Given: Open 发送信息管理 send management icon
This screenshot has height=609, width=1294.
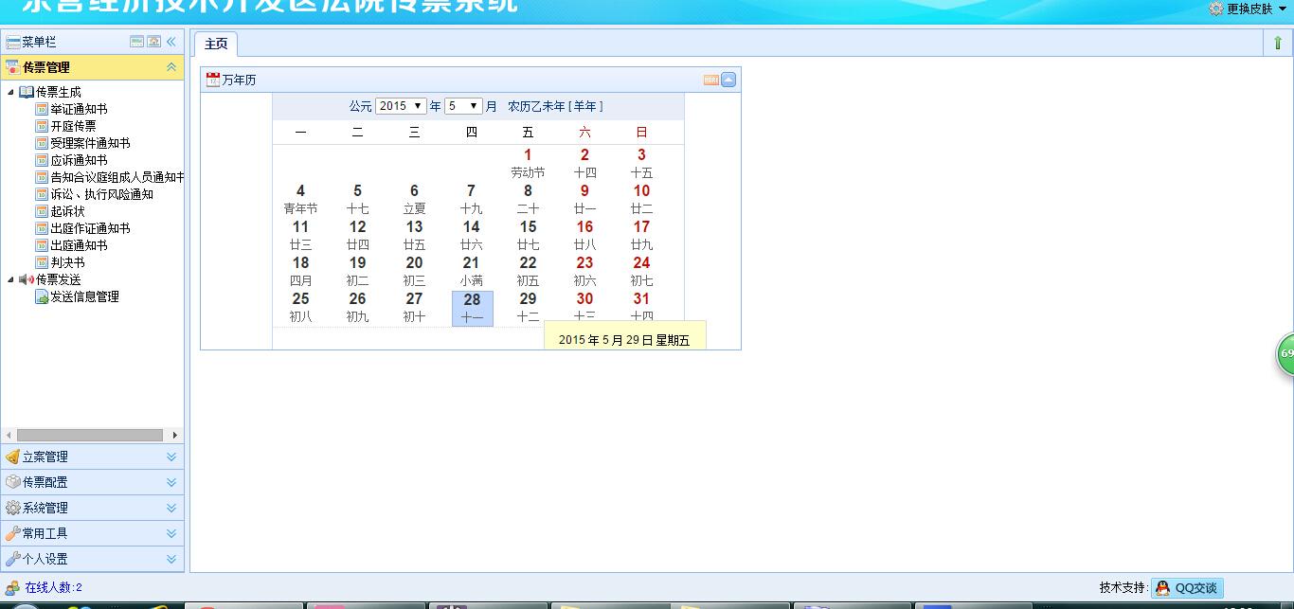Looking at the screenshot, I should coord(42,296).
